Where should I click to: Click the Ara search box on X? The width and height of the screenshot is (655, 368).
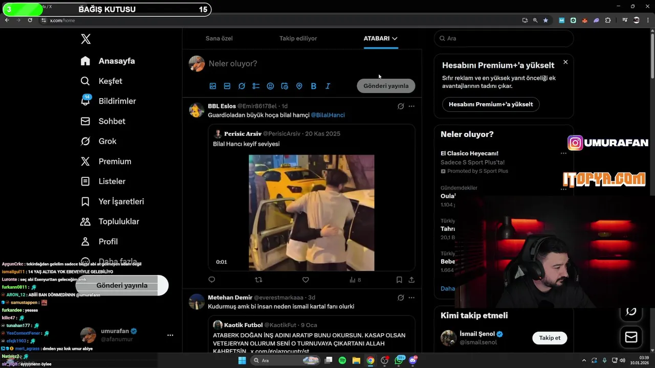(504, 38)
